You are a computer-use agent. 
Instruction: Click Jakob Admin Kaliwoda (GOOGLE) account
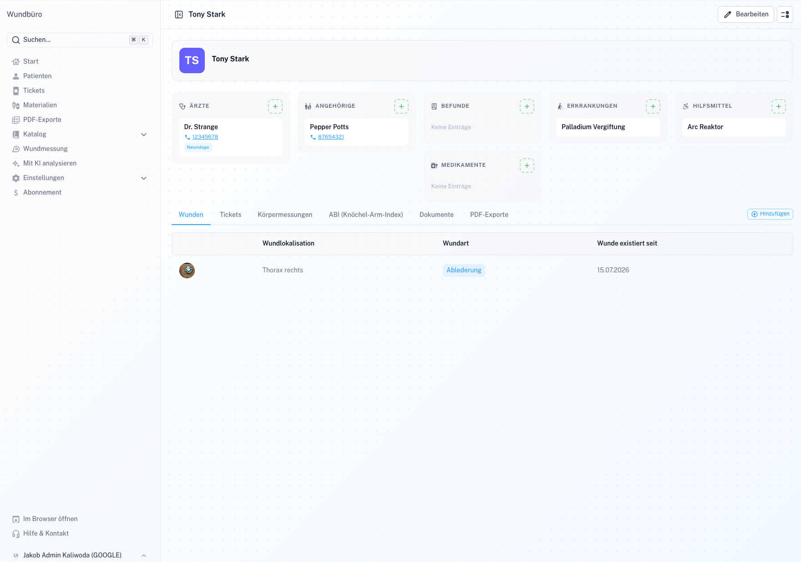click(80, 555)
